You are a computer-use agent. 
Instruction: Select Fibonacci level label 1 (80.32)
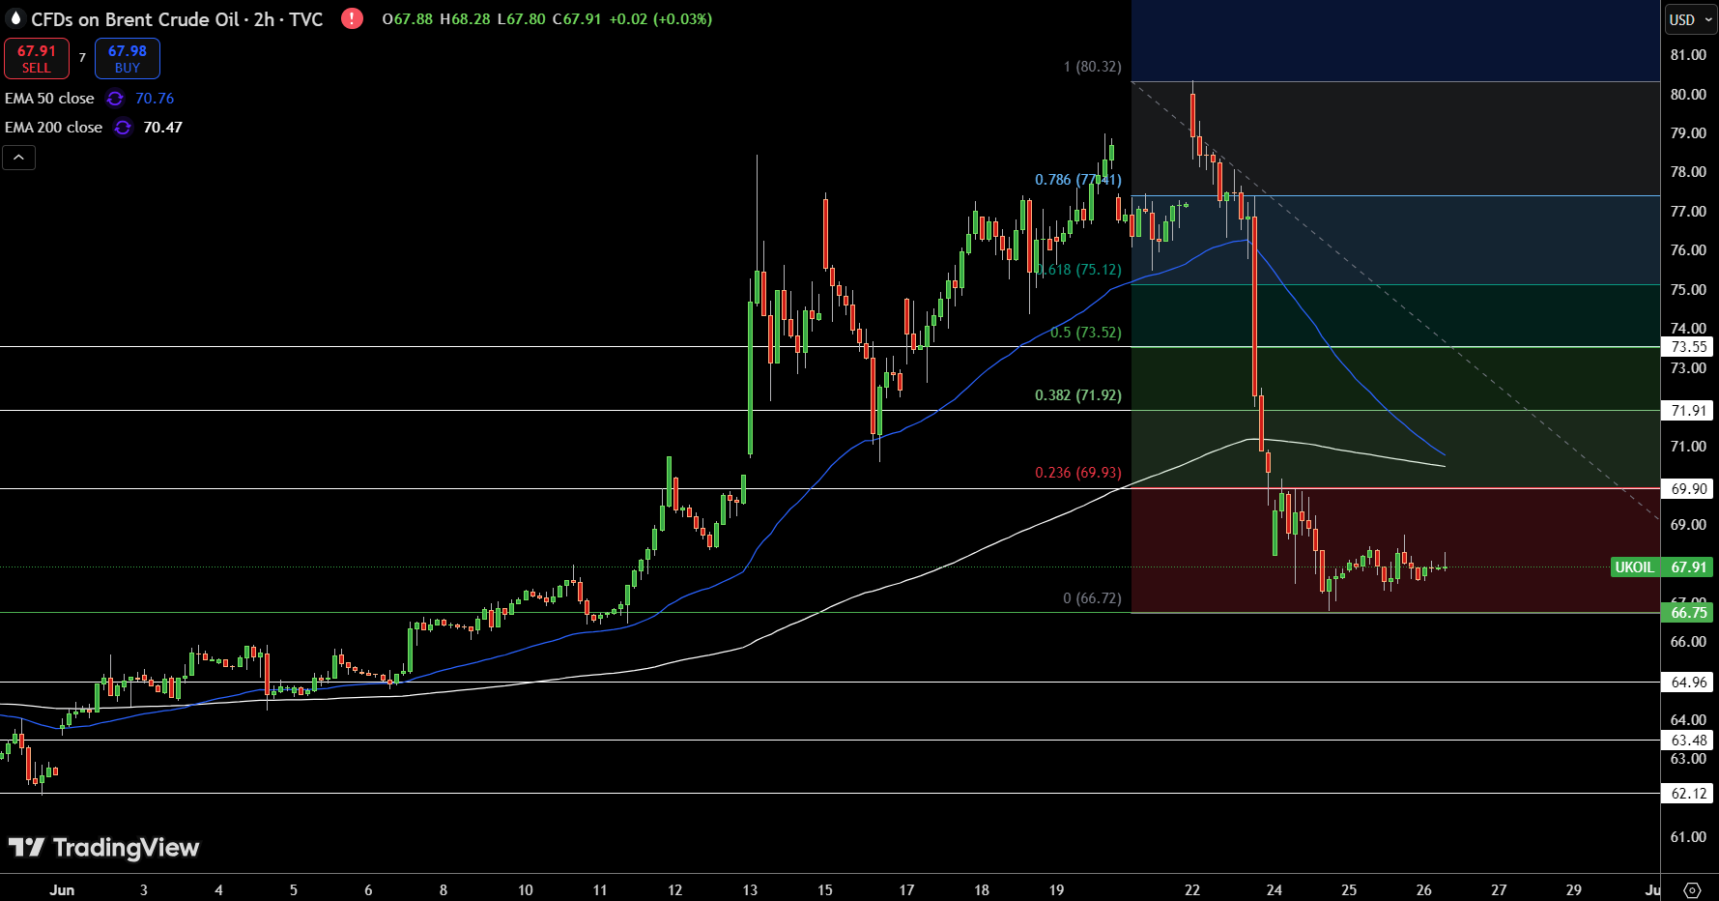tap(1092, 67)
